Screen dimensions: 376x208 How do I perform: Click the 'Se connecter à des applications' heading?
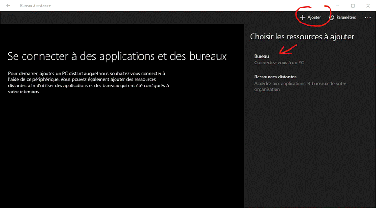117,56
